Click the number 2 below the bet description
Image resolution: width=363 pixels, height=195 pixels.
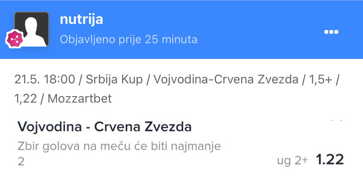tap(21, 161)
